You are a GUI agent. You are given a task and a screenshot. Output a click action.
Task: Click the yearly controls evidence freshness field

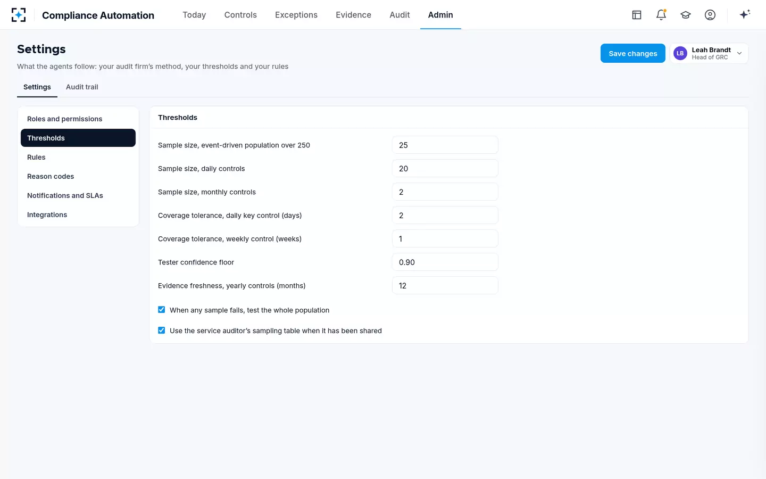[x=445, y=285]
